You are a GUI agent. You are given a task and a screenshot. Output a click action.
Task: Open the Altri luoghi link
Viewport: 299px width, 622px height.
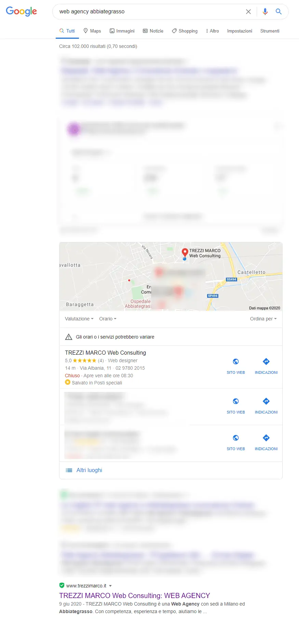[89, 470]
